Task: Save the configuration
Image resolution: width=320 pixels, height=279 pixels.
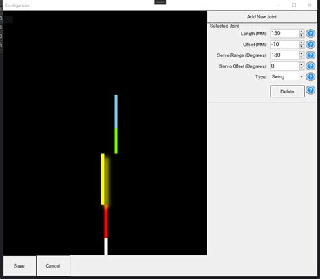Action: (x=20, y=265)
